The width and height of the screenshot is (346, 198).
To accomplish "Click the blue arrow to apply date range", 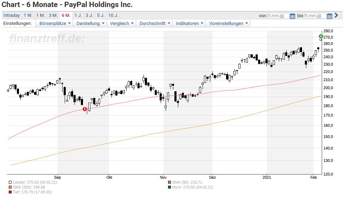I will coord(336,15).
